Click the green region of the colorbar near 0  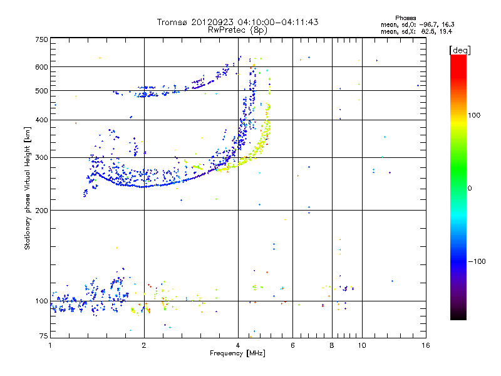(458, 187)
